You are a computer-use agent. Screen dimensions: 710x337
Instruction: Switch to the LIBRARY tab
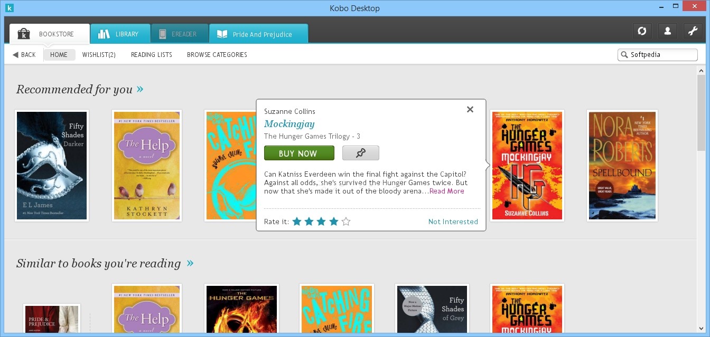120,34
